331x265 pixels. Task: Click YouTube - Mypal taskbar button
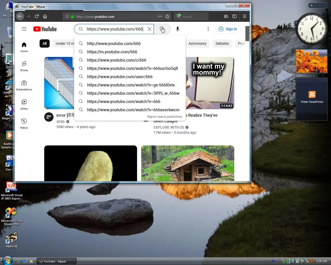(x=56, y=261)
